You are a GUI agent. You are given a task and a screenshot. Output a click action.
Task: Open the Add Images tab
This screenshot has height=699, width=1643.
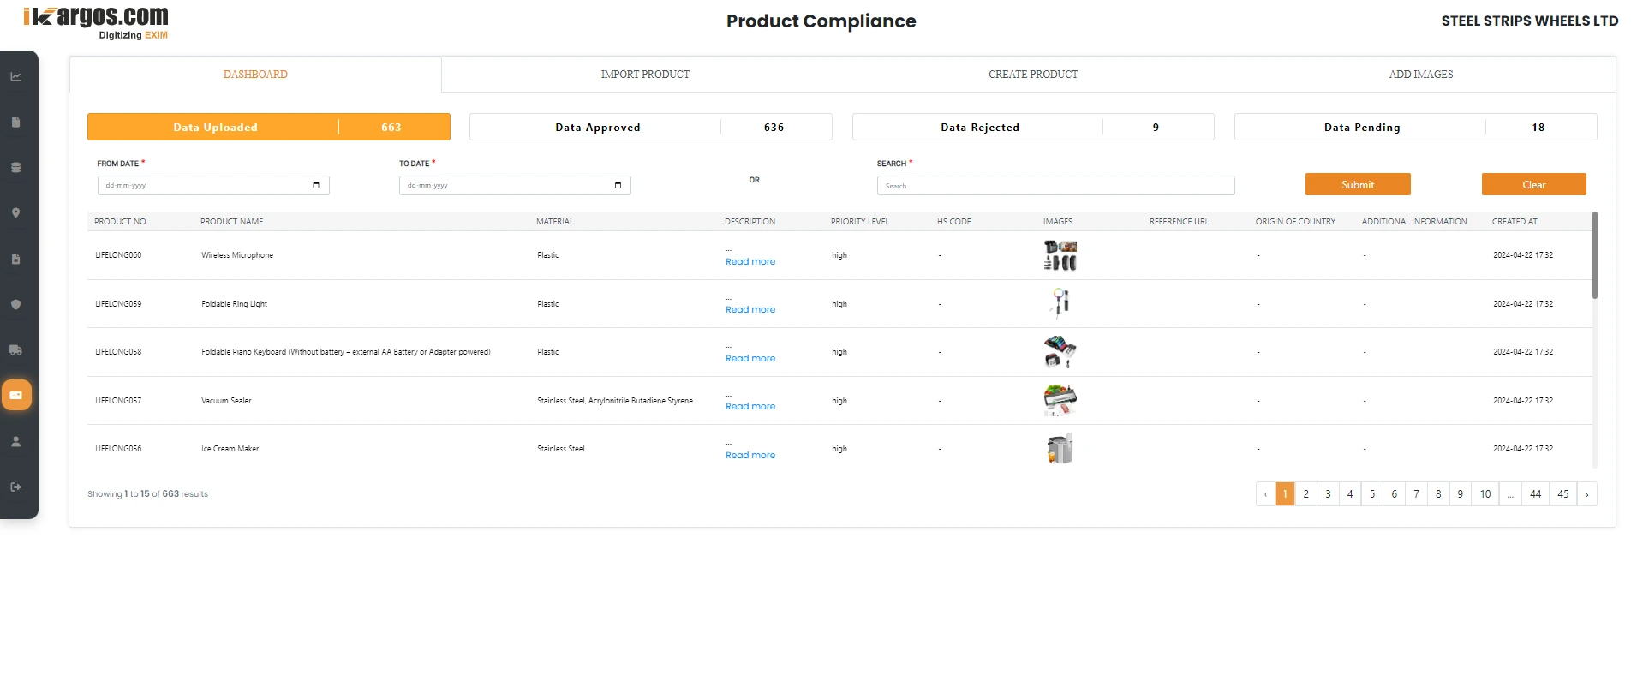[1420, 75]
